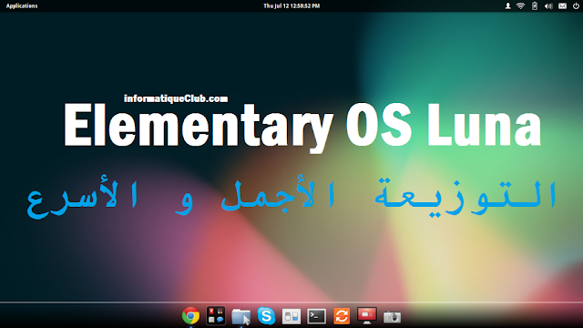Open the mail messaging indicator
583x328 pixels.
point(563,6)
